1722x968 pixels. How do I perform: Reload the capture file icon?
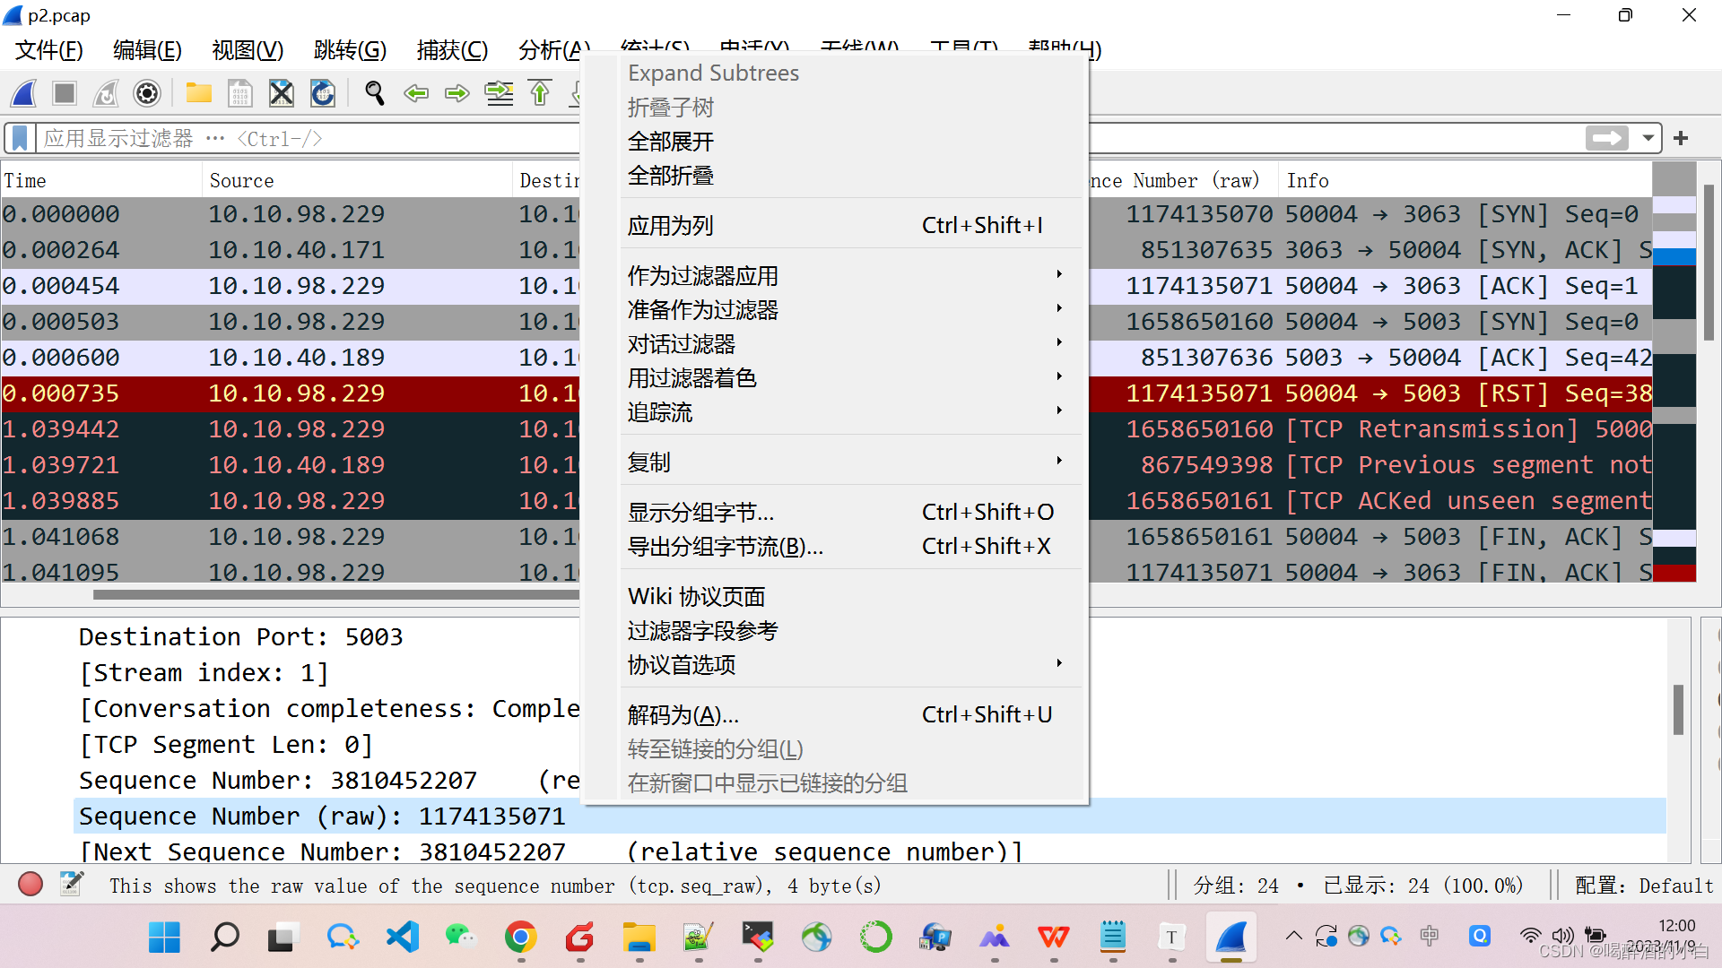[323, 93]
